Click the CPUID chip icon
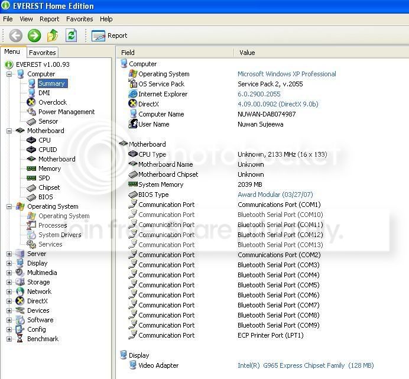The width and height of the screenshot is (409, 379). (x=31, y=150)
